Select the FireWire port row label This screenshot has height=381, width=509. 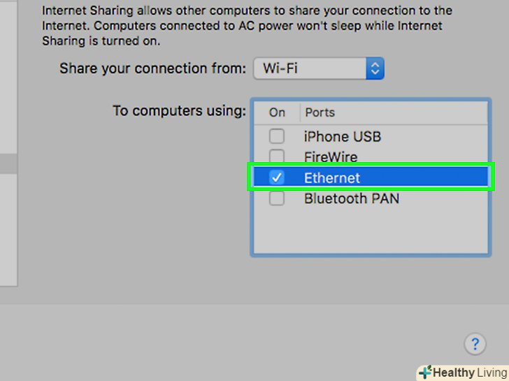(331, 157)
